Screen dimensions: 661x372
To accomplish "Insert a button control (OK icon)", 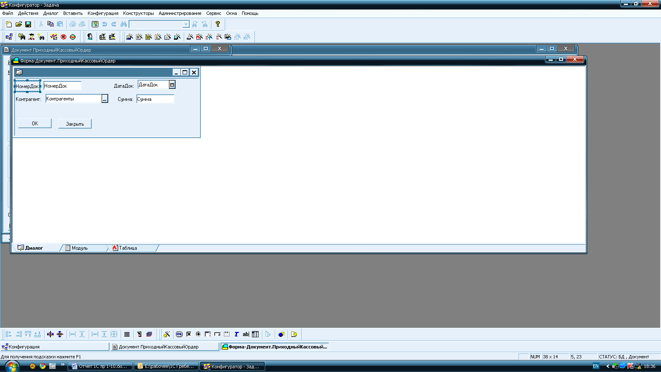I will click(179, 334).
